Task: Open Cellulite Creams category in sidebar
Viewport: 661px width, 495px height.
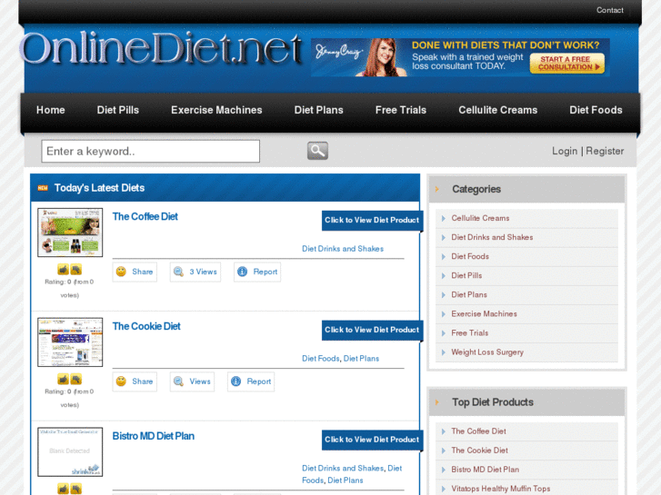Action: click(480, 218)
